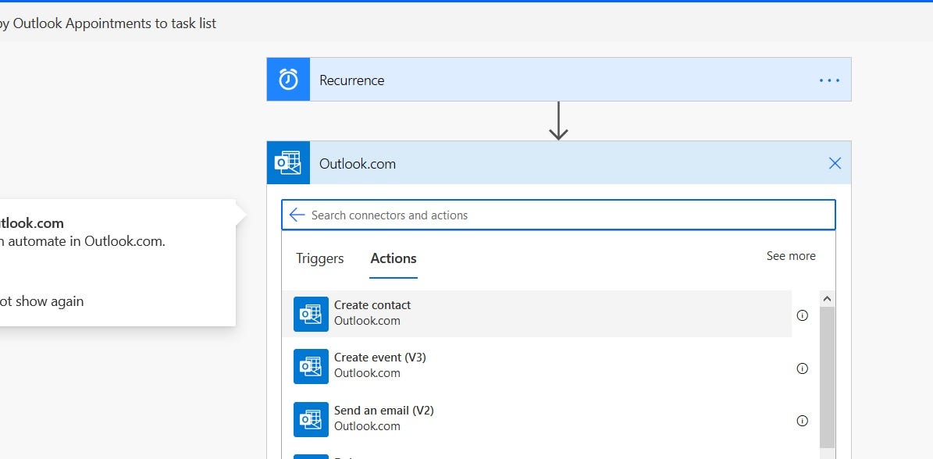Screen dimensions: 933x459
Task: Select the Recurrence trigger card title
Action: 351,80
